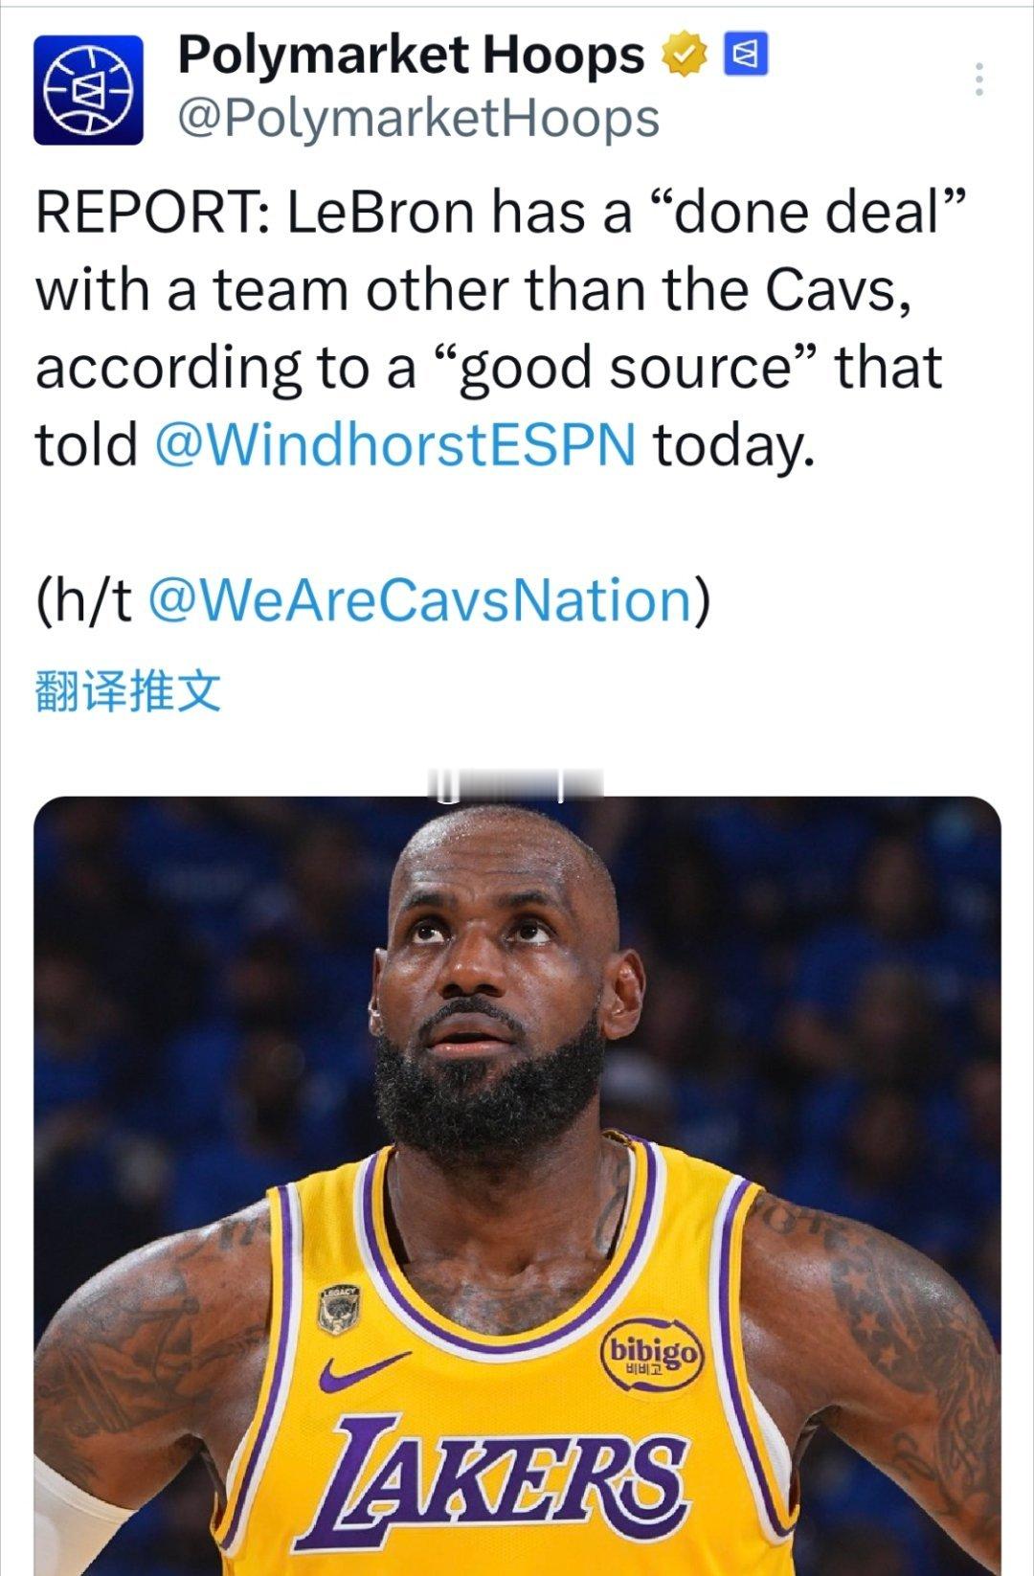Click the gold Legacy patch on the jersey

click(339, 1310)
